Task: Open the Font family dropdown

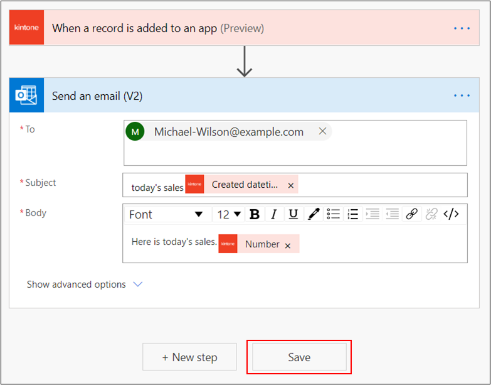Action: point(166,214)
